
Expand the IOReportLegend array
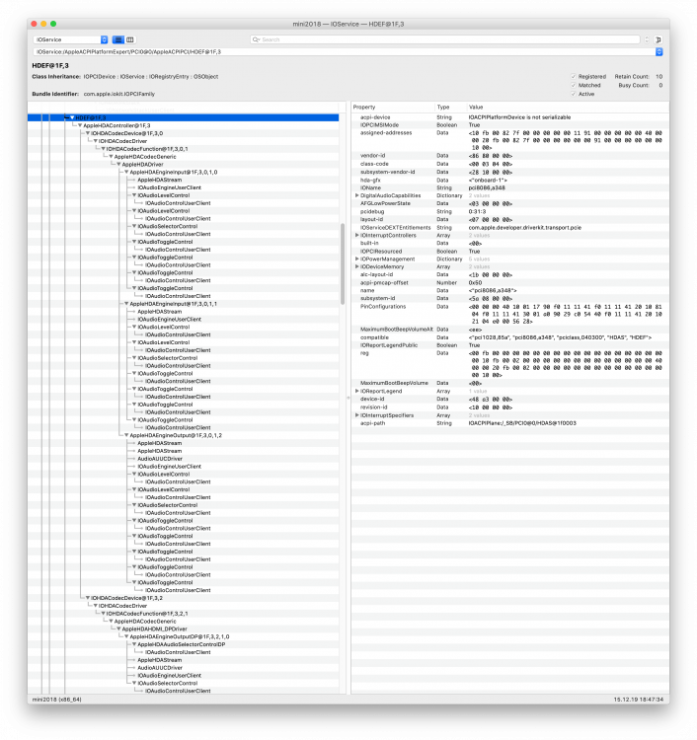tap(357, 392)
